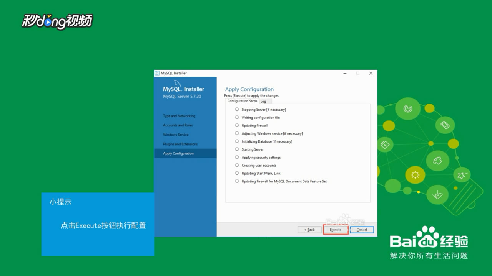Minimize the MySQL Installer window

click(x=344, y=73)
